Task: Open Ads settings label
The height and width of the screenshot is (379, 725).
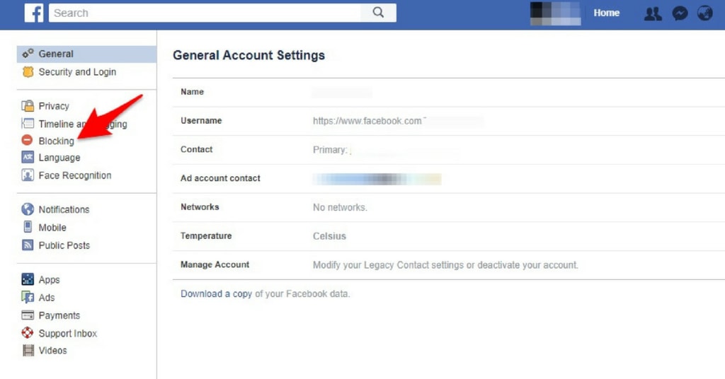Action: click(46, 297)
